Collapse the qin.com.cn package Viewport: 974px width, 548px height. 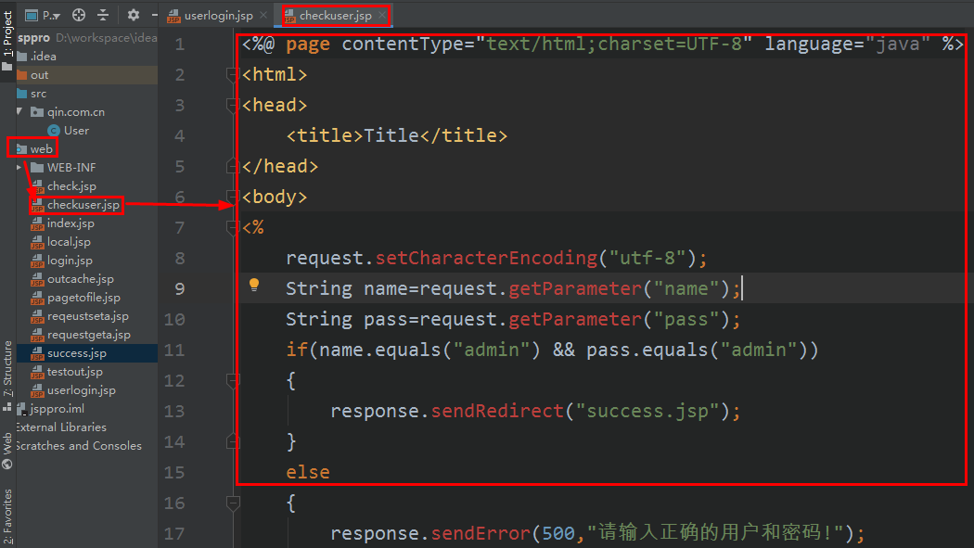(x=19, y=111)
